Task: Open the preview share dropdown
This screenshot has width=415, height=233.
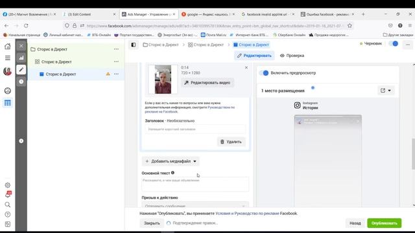Action: coord(386,91)
